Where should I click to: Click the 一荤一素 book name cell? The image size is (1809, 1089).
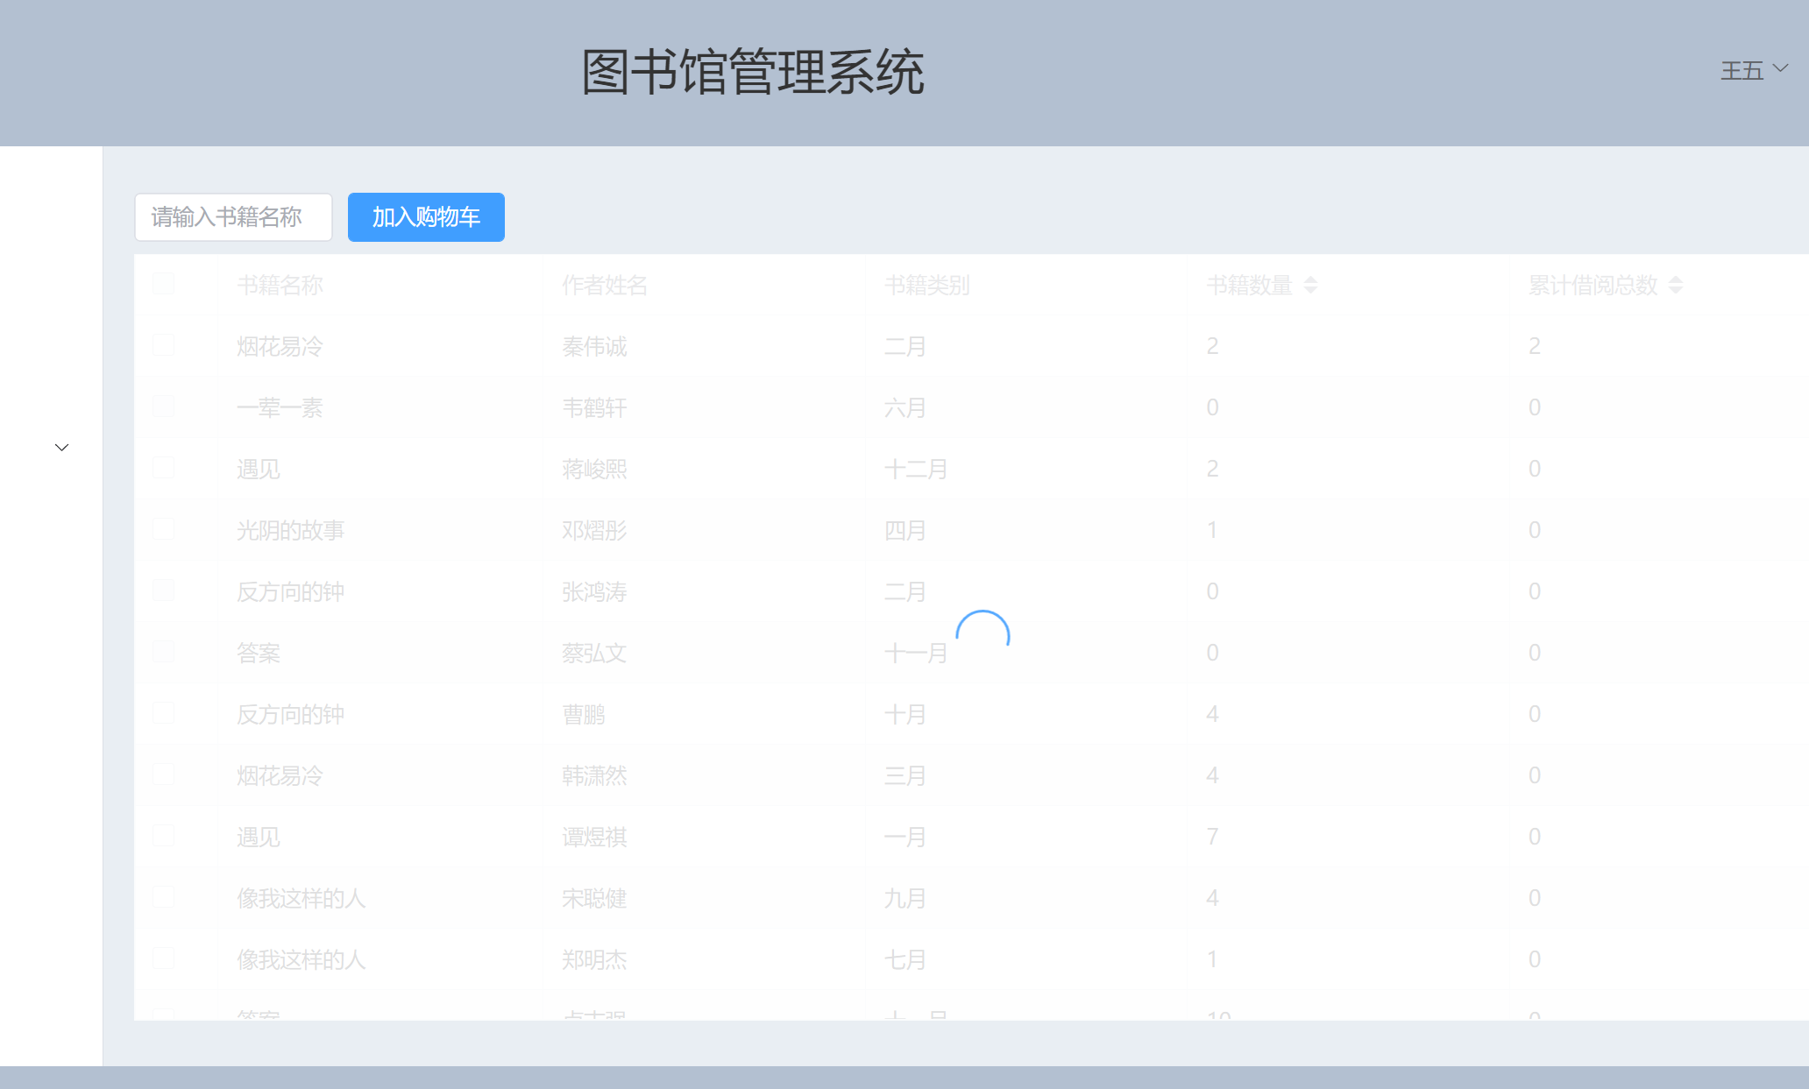pyautogui.click(x=280, y=408)
